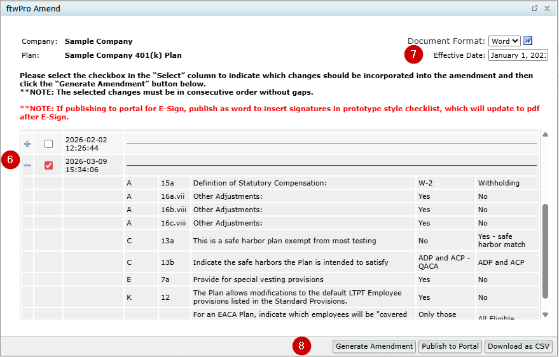Screen dimensions: 559x357
Task: Select the '13b' item number cell
Action: [x=174, y=262]
